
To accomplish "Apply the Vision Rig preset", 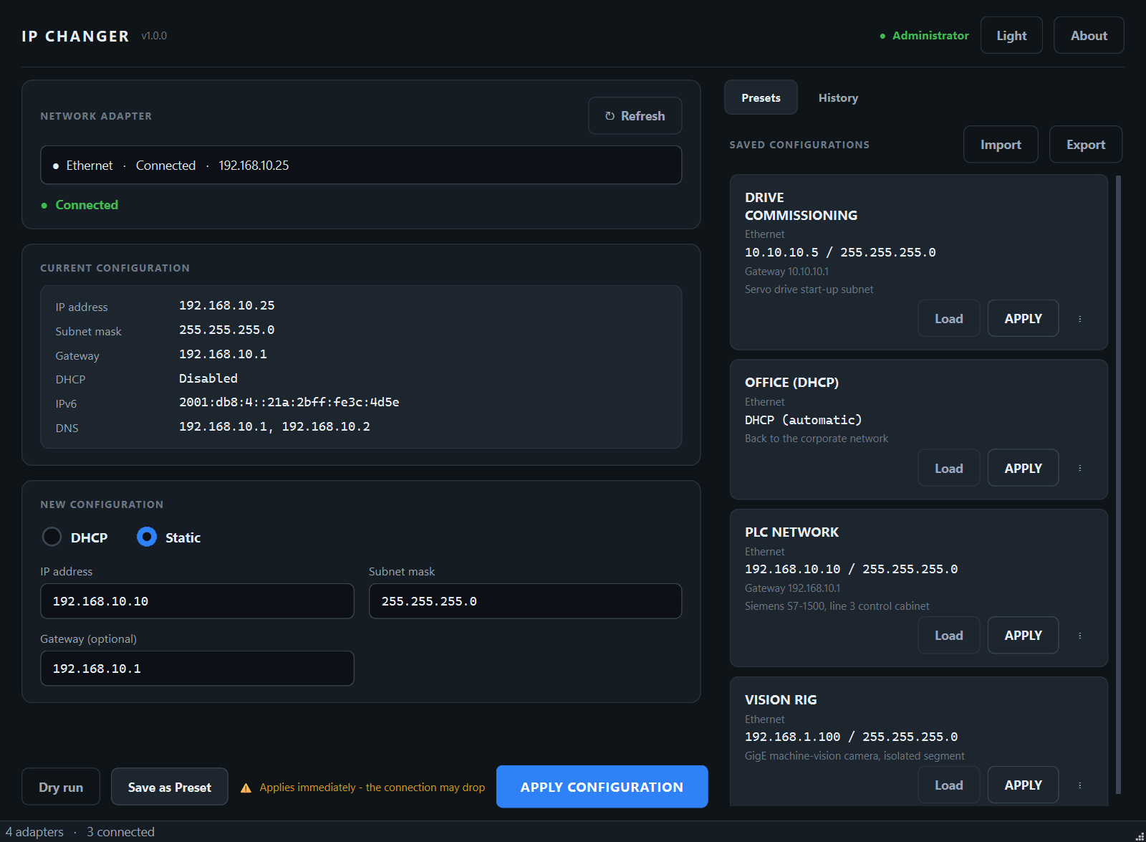I will [x=1023, y=785].
